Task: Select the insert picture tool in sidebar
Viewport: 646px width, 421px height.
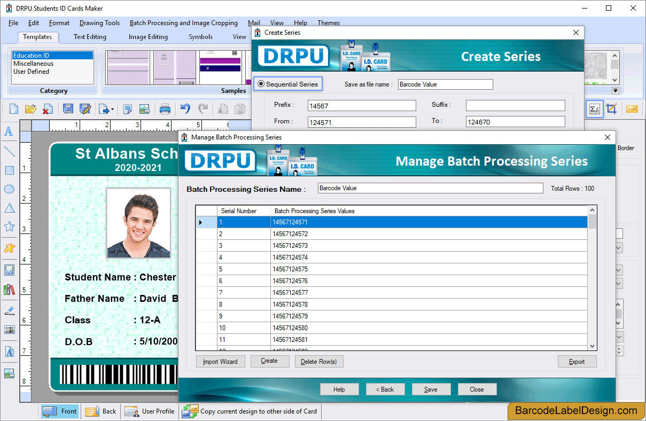Action: point(9,270)
